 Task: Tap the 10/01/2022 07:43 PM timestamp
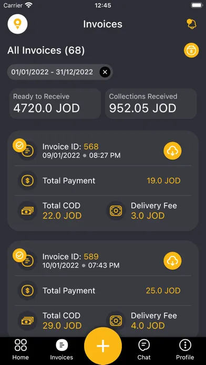81,265
